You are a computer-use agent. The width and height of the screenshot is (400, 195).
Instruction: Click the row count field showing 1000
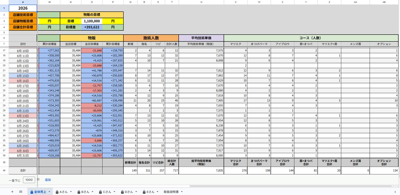pyautogui.click(x=29, y=180)
